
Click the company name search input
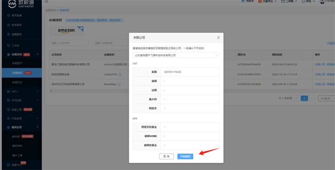[x=69, y=43]
